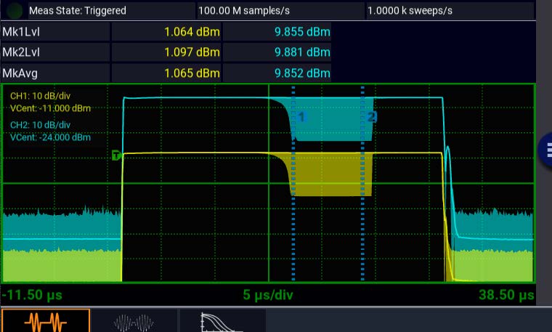The width and height of the screenshot is (552, 332).
Task: Tap the 5 µs/div timebase label
Action: click(x=268, y=295)
